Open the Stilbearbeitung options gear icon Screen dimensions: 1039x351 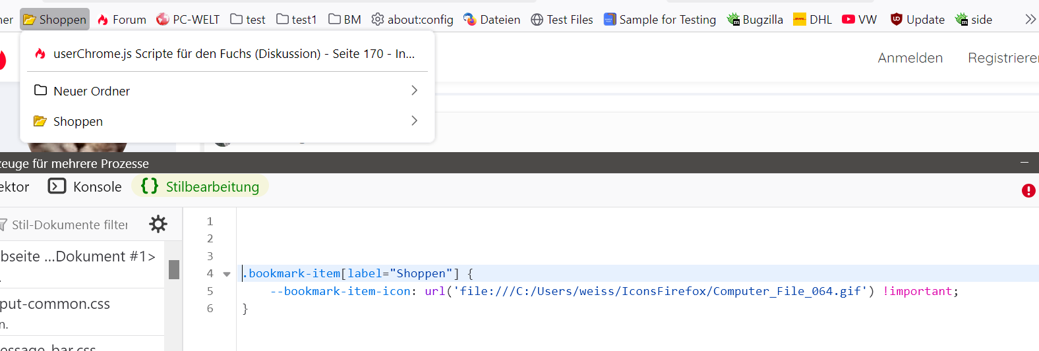point(158,224)
